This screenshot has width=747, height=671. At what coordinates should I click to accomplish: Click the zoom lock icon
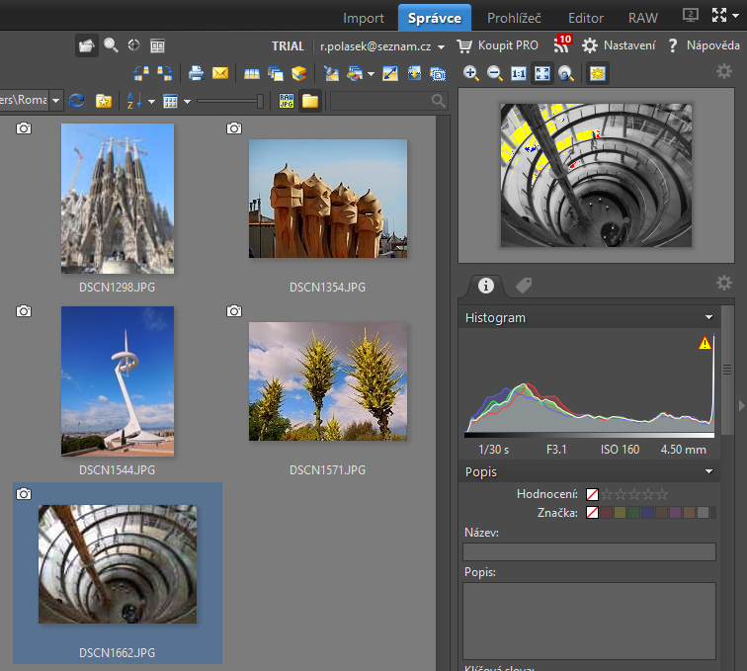pos(566,73)
